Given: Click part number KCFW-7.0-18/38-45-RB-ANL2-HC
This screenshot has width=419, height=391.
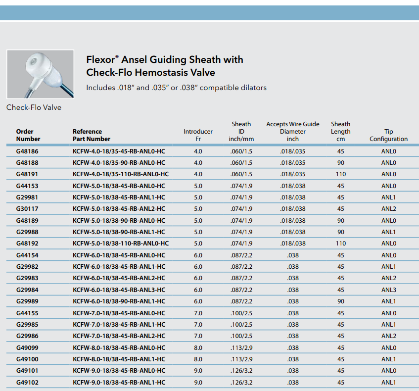Looking at the screenshot, I should 119,336.
